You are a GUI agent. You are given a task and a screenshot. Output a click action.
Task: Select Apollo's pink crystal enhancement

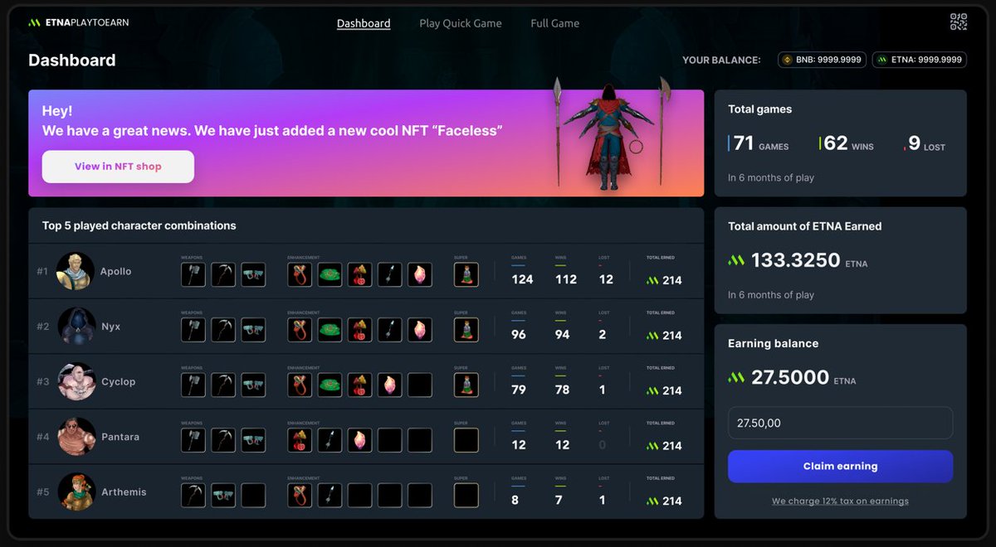click(x=420, y=274)
